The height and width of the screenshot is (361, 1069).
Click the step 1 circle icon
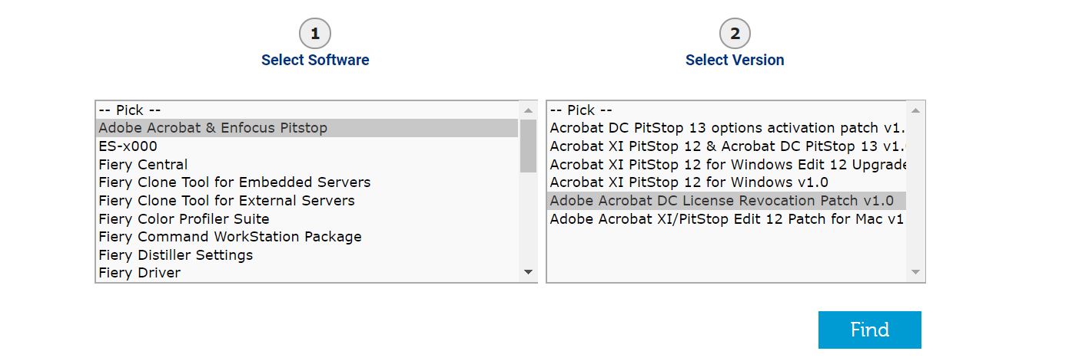click(x=315, y=34)
